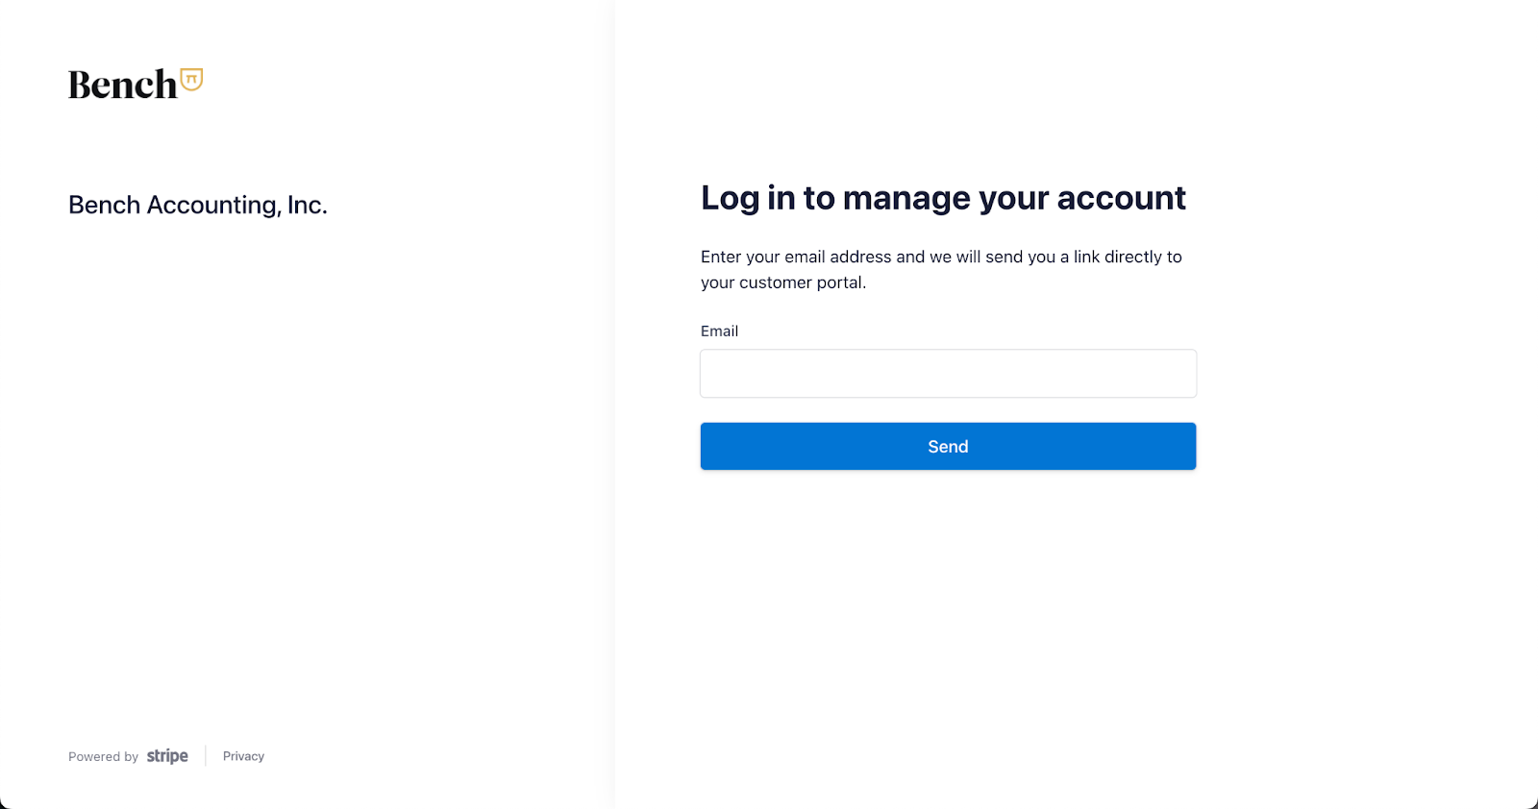Image resolution: width=1538 pixels, height=809 pixels.
Task: Select the Bench Accounting, Inc. company name
Action: point(197,205)
